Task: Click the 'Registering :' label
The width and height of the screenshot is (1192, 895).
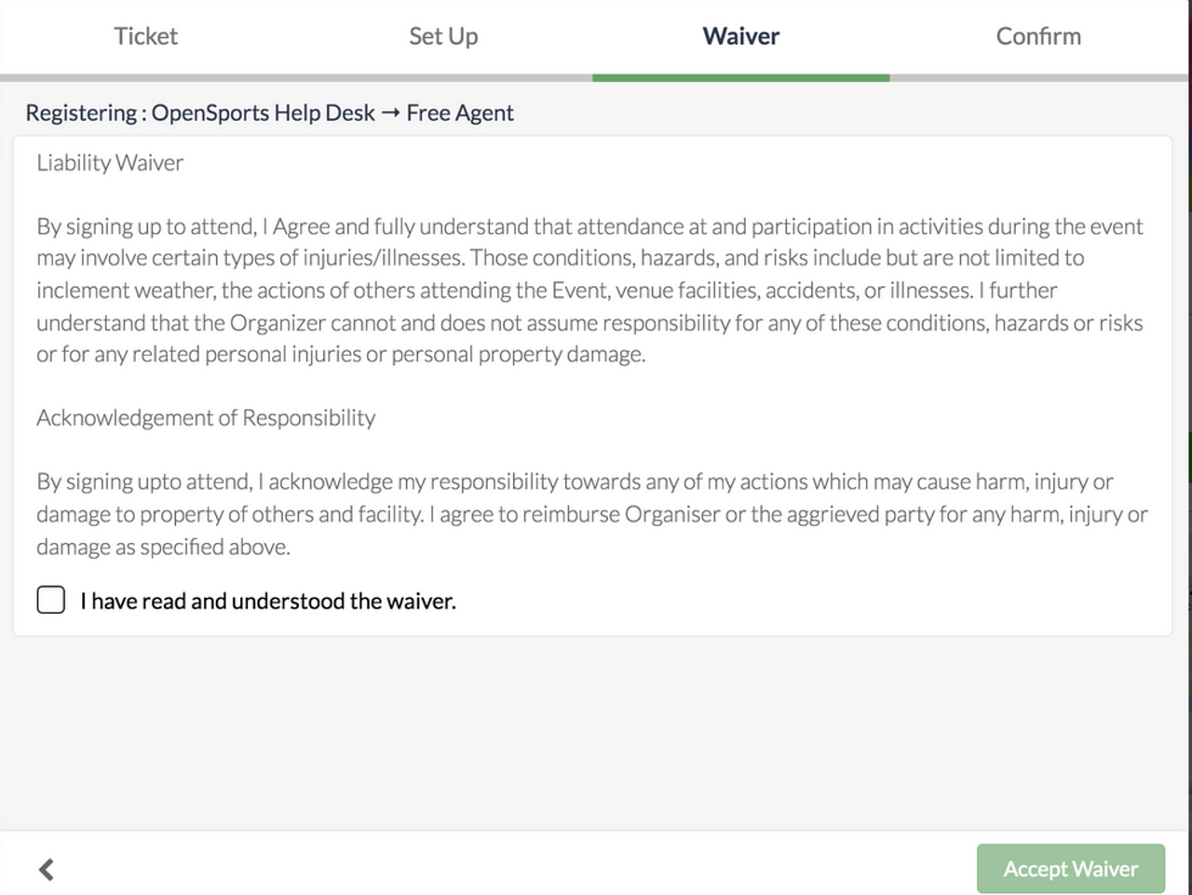Action: pos(85,113)
